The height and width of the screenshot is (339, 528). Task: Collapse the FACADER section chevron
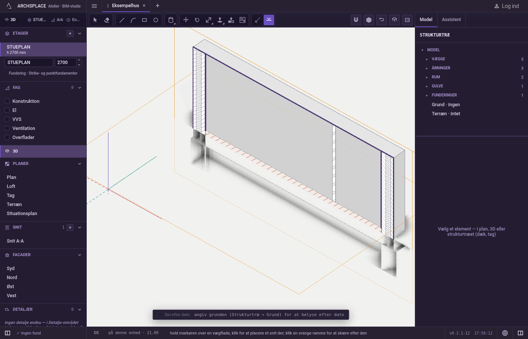pyautogui.click(x=80, y=255)
